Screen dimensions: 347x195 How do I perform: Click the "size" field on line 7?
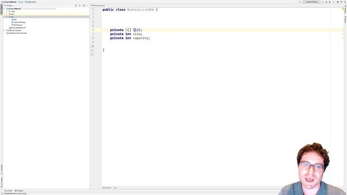[x=137, y=34]
